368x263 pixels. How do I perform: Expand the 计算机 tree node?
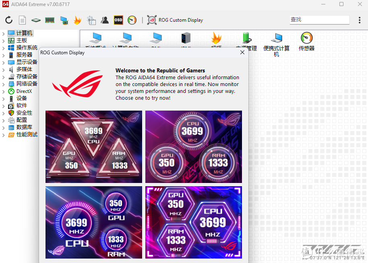pos(3,33)
